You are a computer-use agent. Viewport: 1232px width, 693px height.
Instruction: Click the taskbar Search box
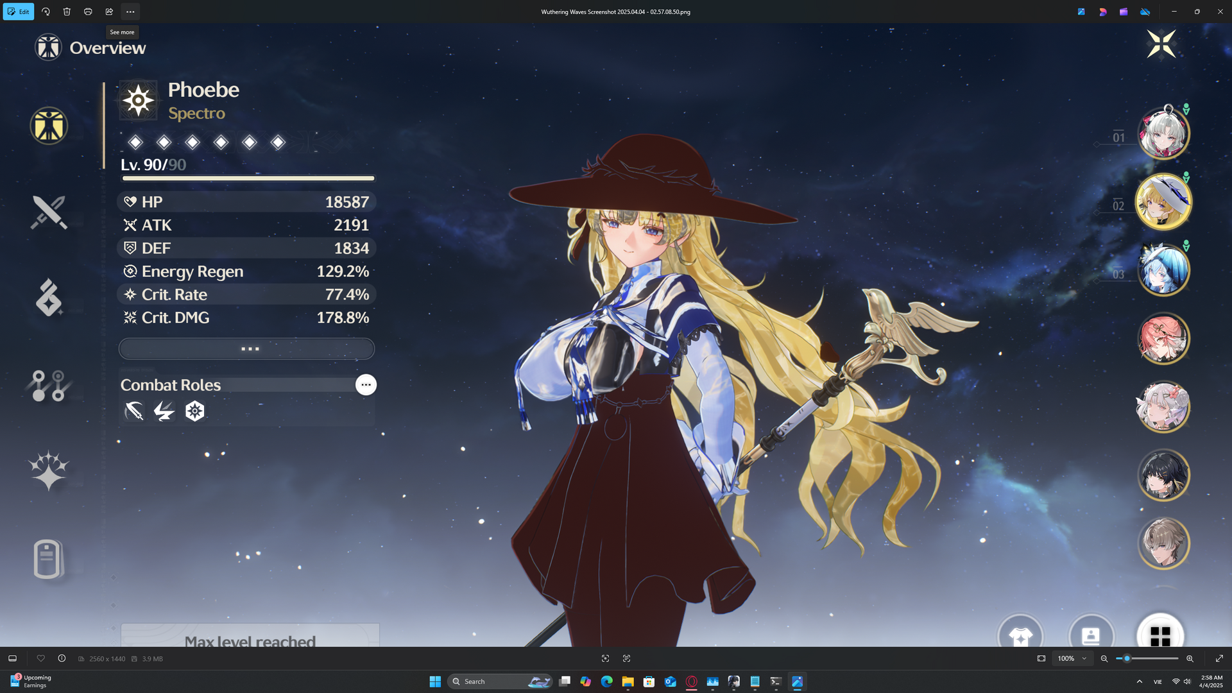[500, 681]
